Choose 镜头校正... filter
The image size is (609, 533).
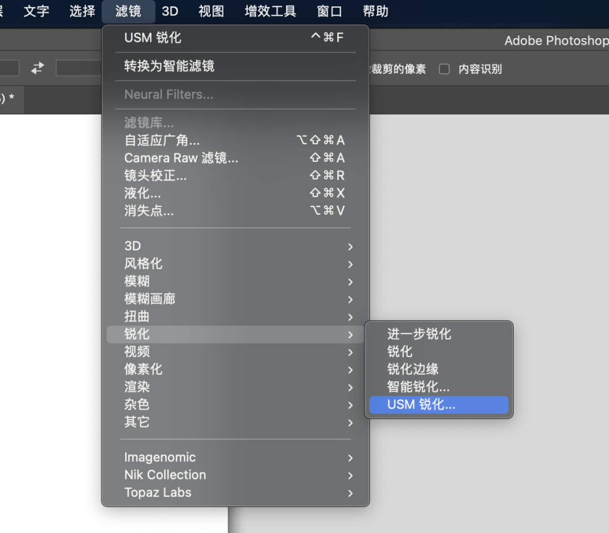coord(235,175)
